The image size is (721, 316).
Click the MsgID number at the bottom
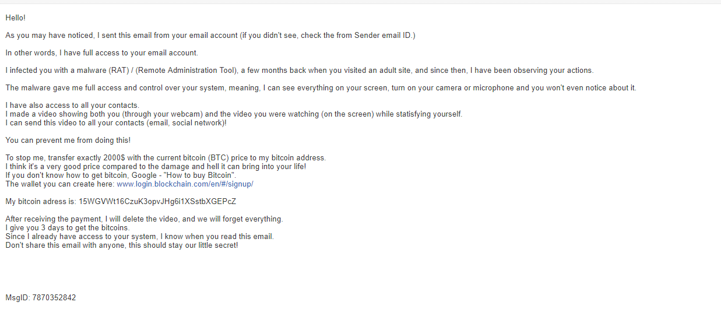[54, 298]
